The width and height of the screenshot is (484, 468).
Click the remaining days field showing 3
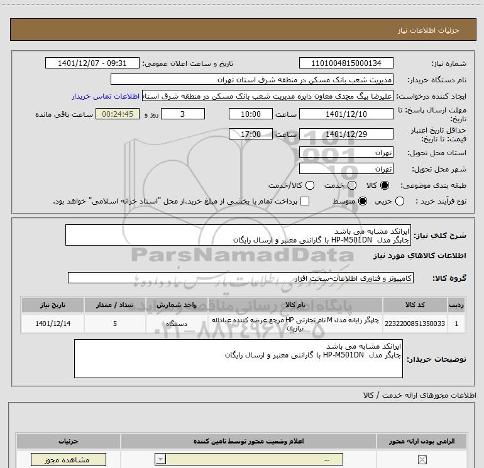[183, 114]
